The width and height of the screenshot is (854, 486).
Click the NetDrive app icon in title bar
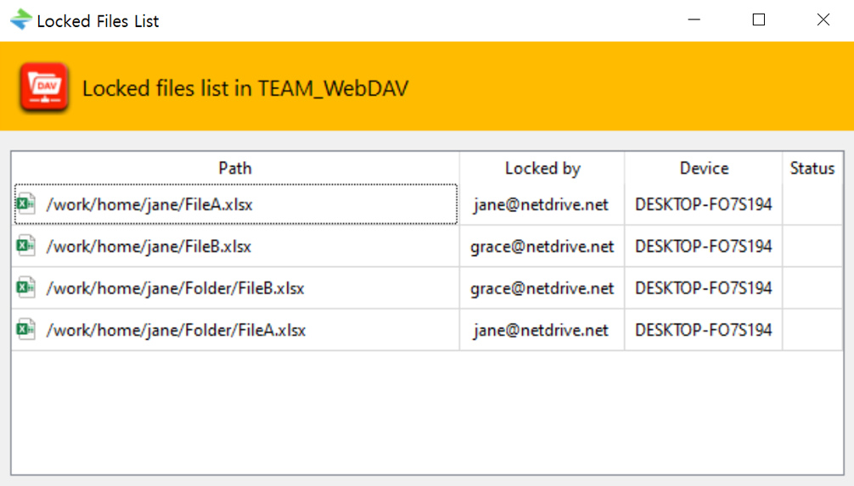[x=20, y=20]
